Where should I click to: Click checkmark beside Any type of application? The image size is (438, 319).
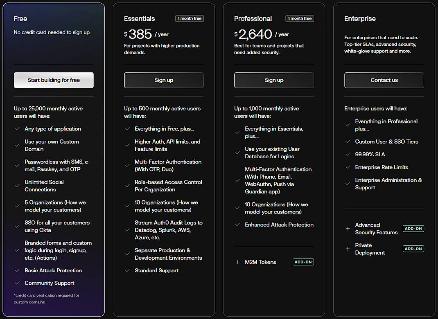pyautogui.click(x=17, y=129)
